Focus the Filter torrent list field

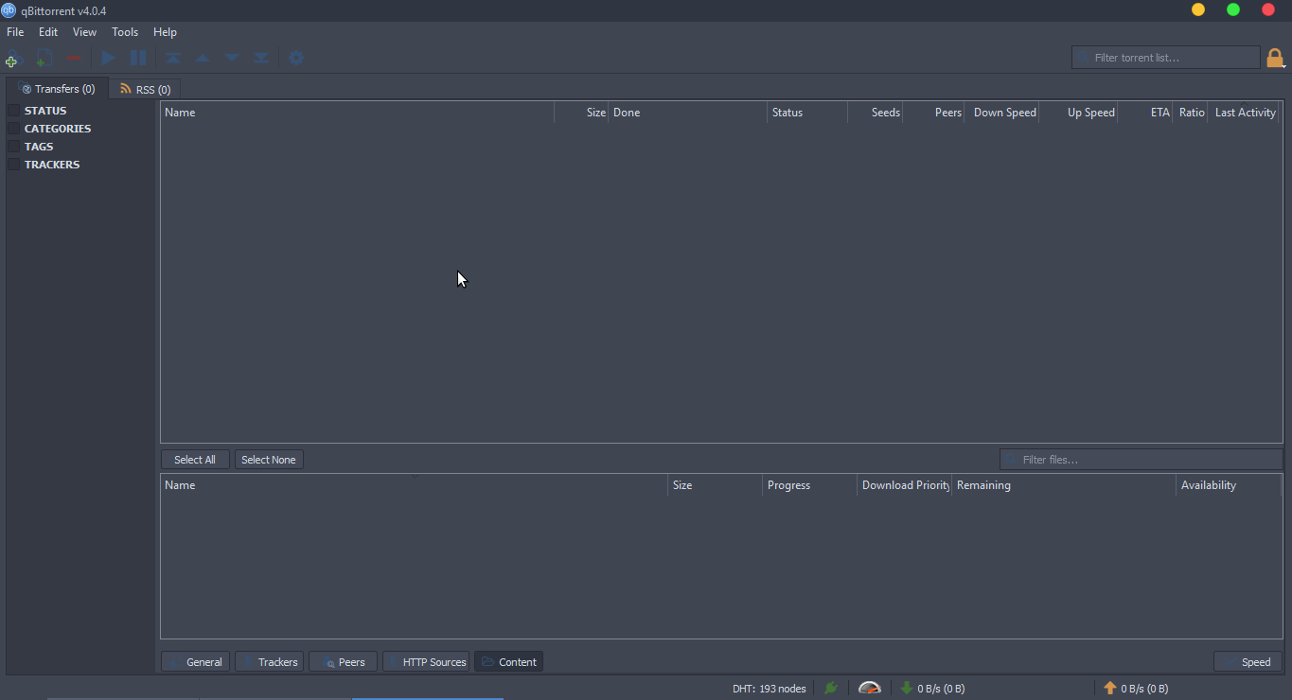1166,58
